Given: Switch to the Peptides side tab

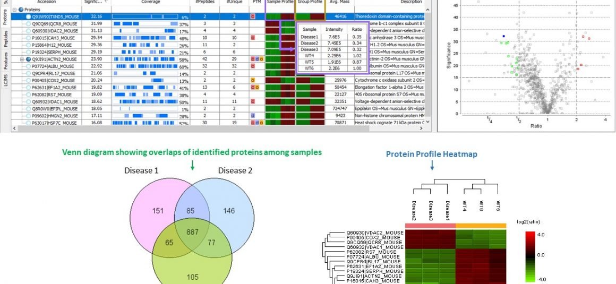Looking at the screenshot, I should [6, 39].
